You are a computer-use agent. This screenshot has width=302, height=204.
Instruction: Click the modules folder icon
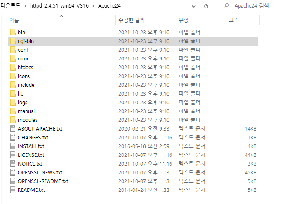pos(13,120)
